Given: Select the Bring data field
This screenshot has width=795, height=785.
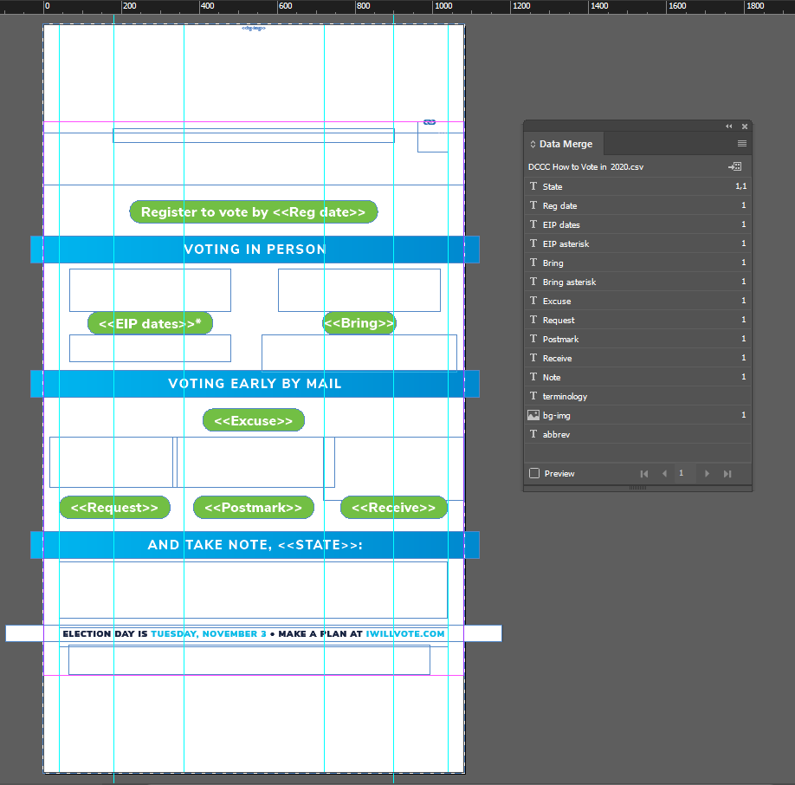Looking at the screenshot, I should click(x=637, y=263).
